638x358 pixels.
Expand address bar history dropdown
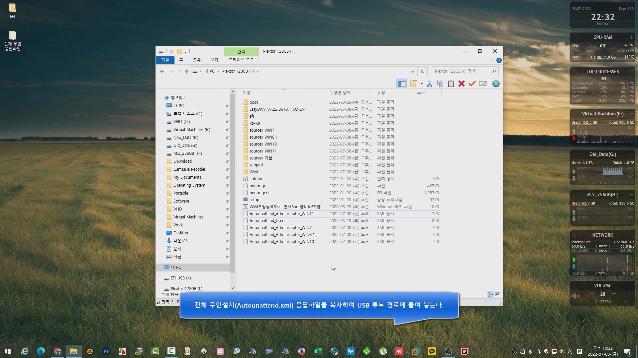coord(412,71)
